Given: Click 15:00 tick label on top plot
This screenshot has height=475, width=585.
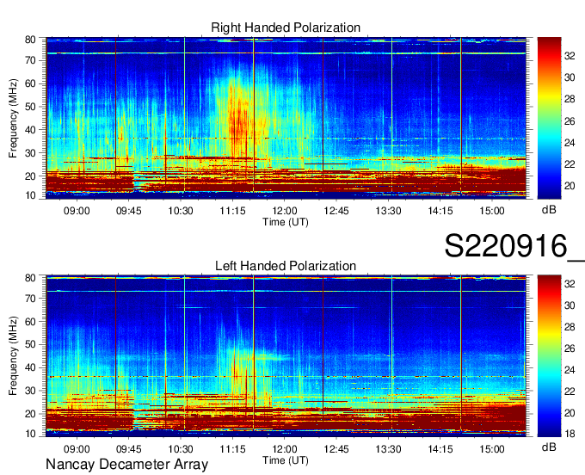Looking at the screenshot, I should click(492, 211).
